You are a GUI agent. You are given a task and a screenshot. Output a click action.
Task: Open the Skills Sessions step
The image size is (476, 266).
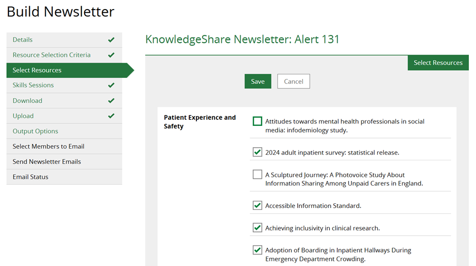(64, 85)
